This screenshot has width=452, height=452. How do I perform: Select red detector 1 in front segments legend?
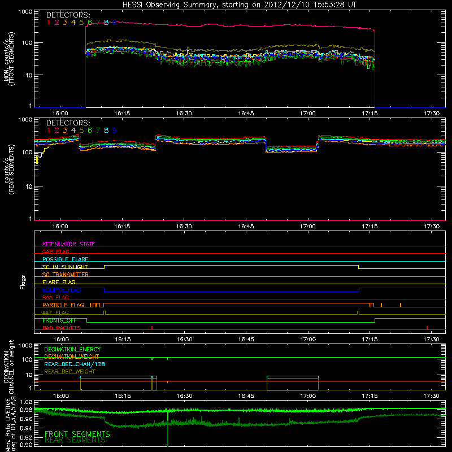(x=49, y=23)
